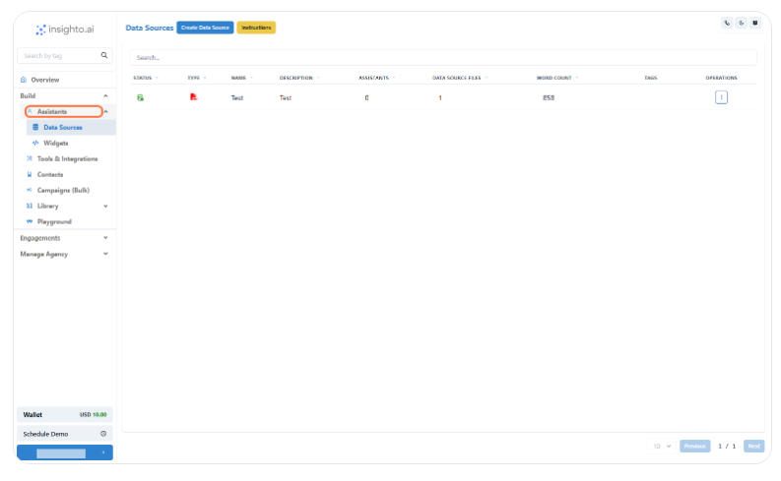Image resolution: width=781 pixels, height=481 pixels.
Task: Click the magnifier icon in the tag search
Action: [104, 55]
